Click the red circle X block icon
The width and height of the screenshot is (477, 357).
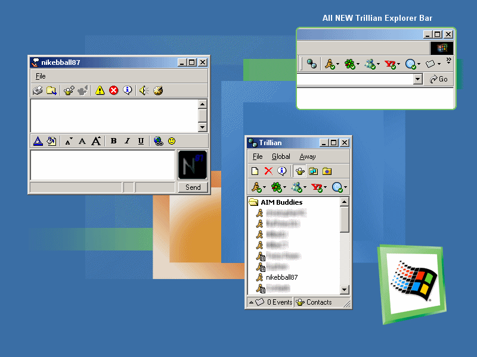click(x=113, y=90)
